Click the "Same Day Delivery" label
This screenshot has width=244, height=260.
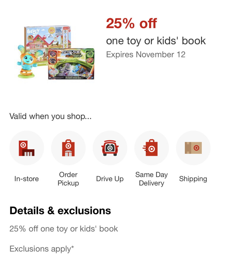pos(151,179)
